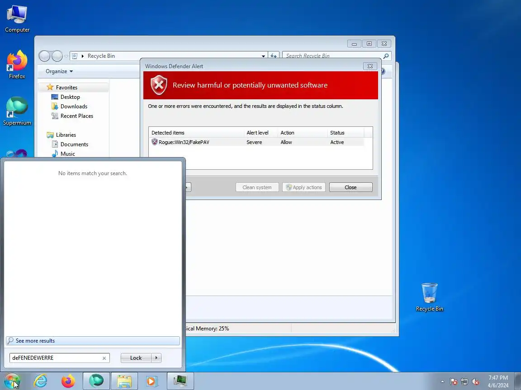Click See more results link
The height and width of the screenshot is (390, 521).
(x=93, y=341)
